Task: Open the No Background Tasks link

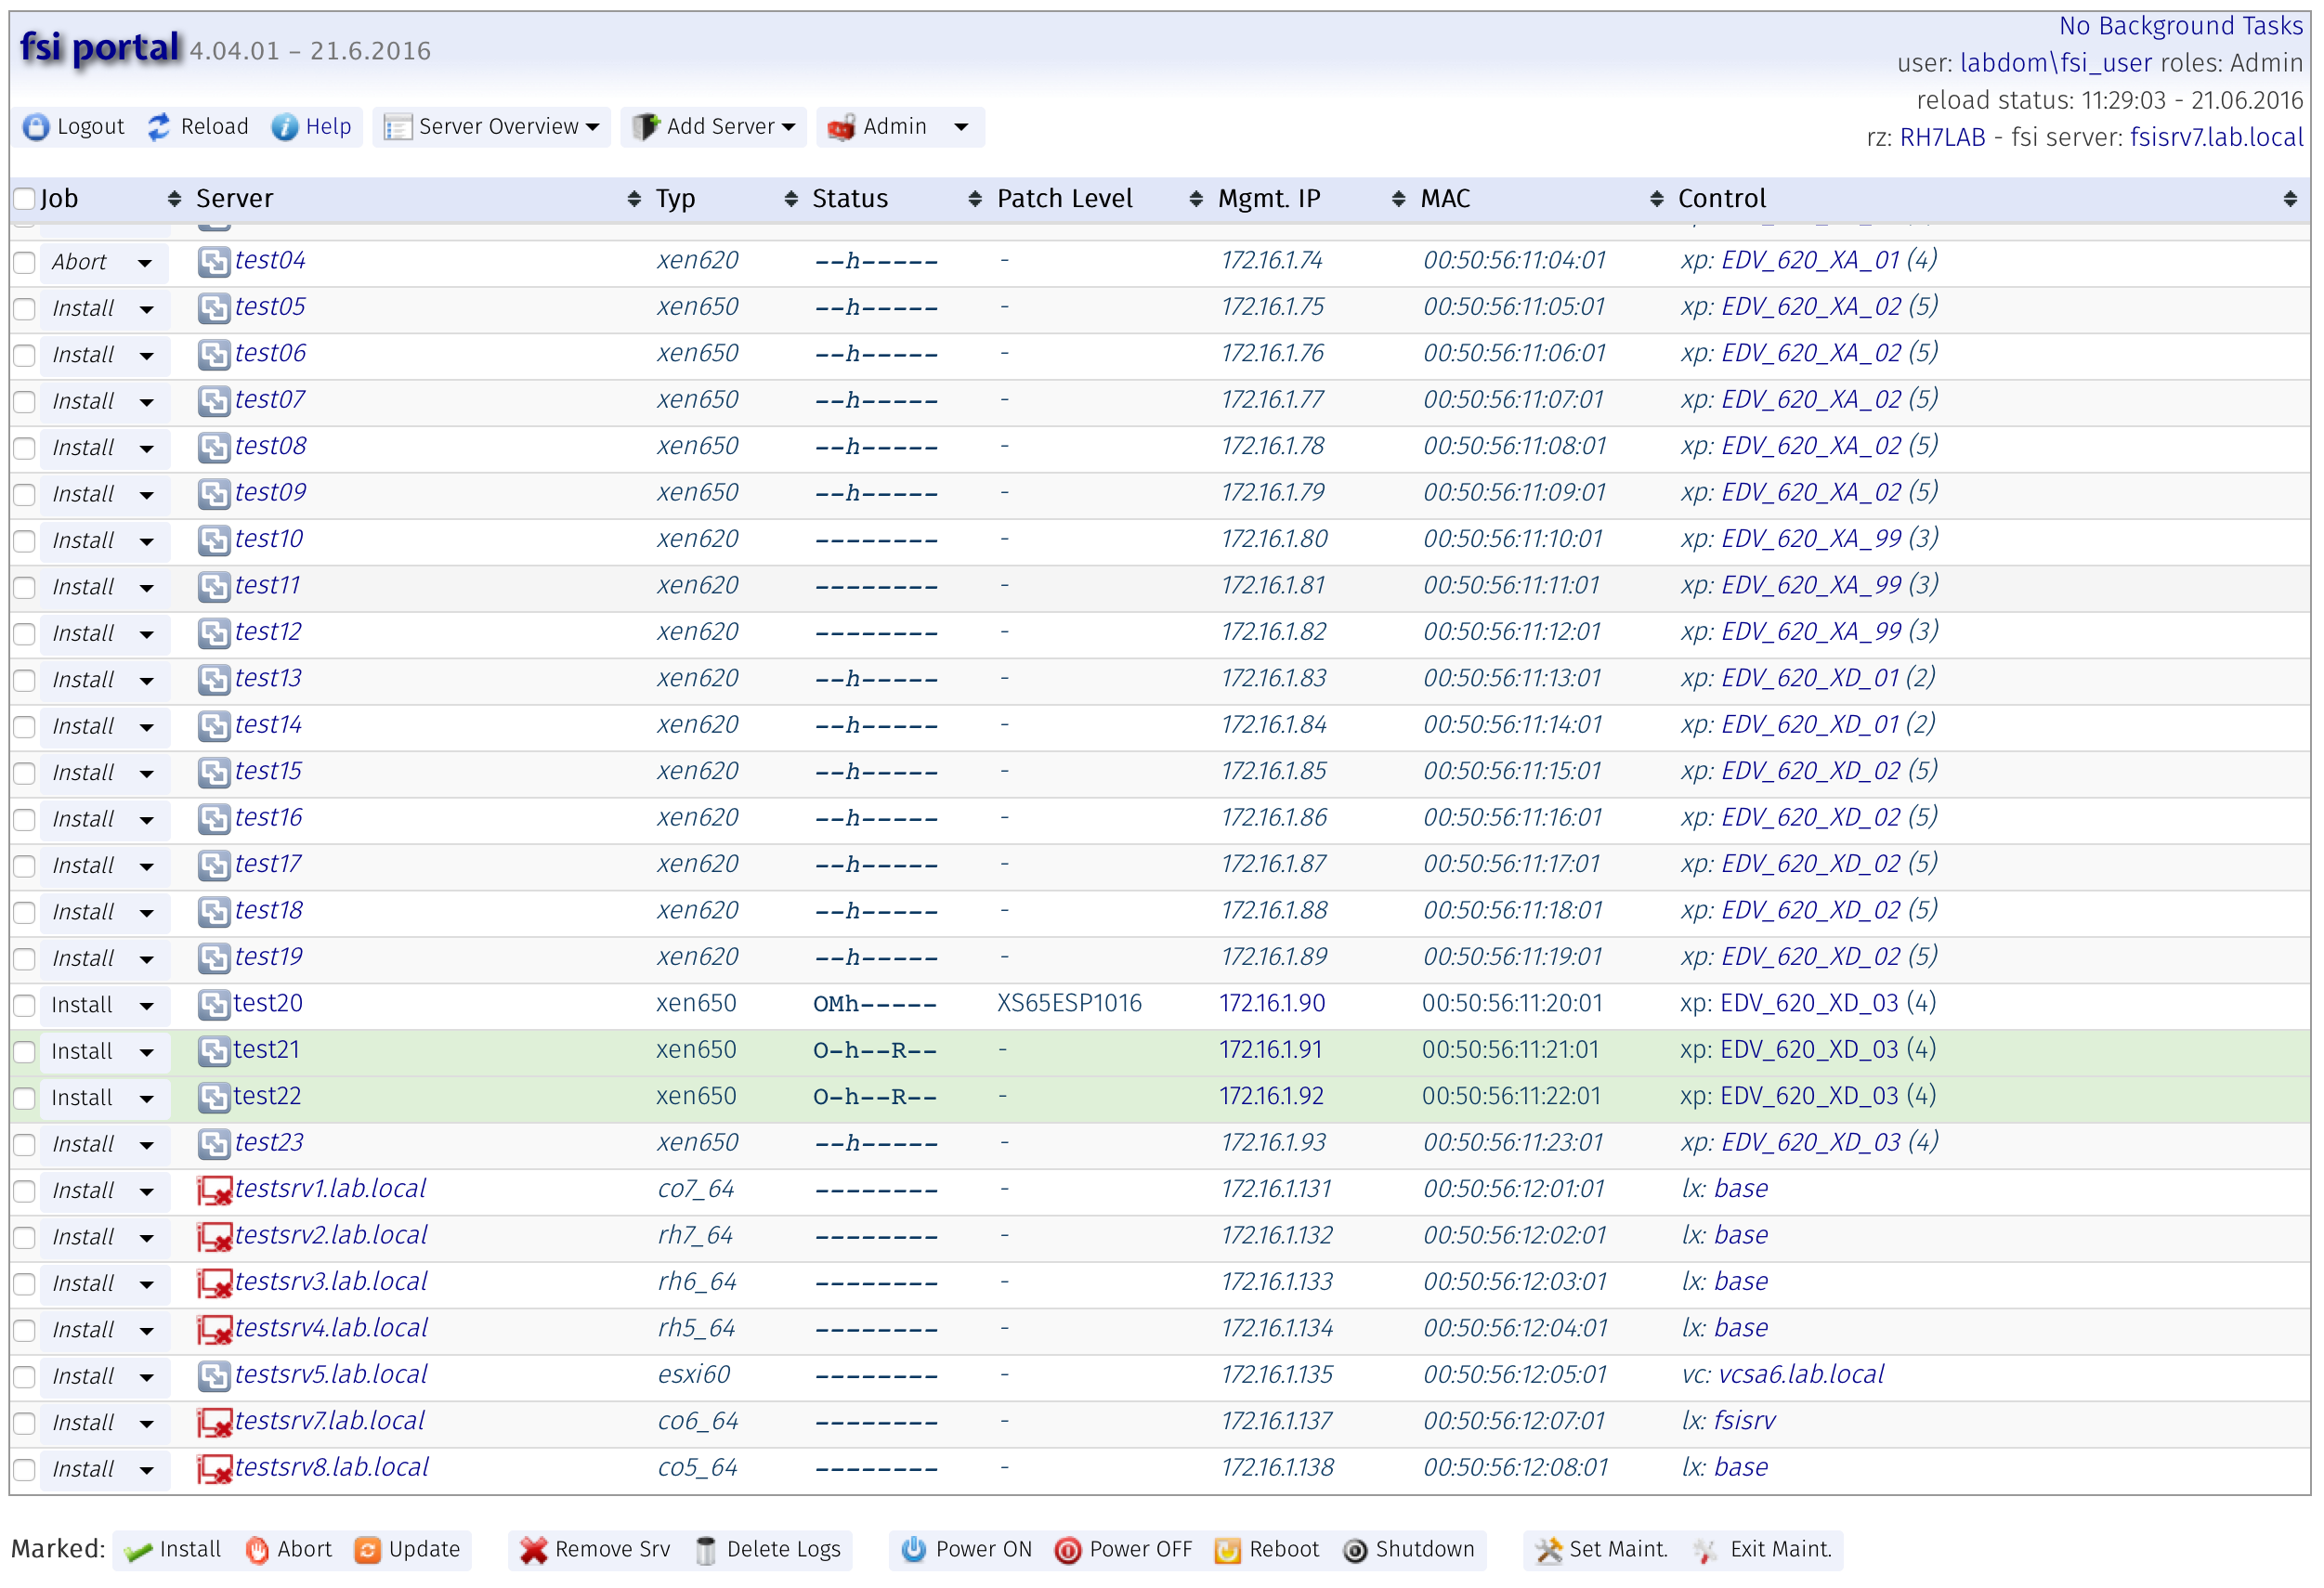Action: (x=2180, y=26)
